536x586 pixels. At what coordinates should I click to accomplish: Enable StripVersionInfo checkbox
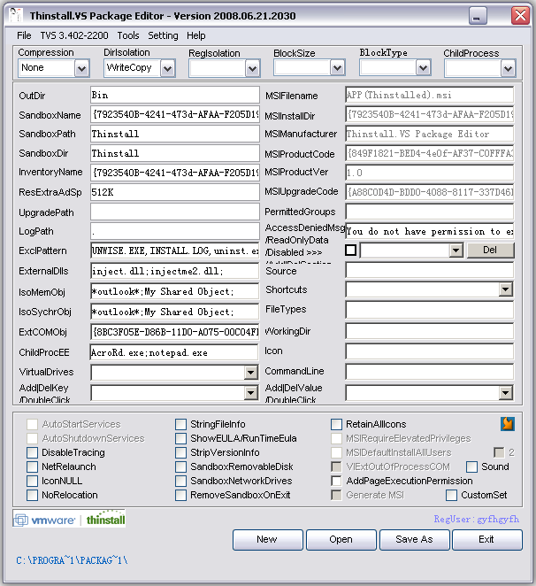point(180,452)
